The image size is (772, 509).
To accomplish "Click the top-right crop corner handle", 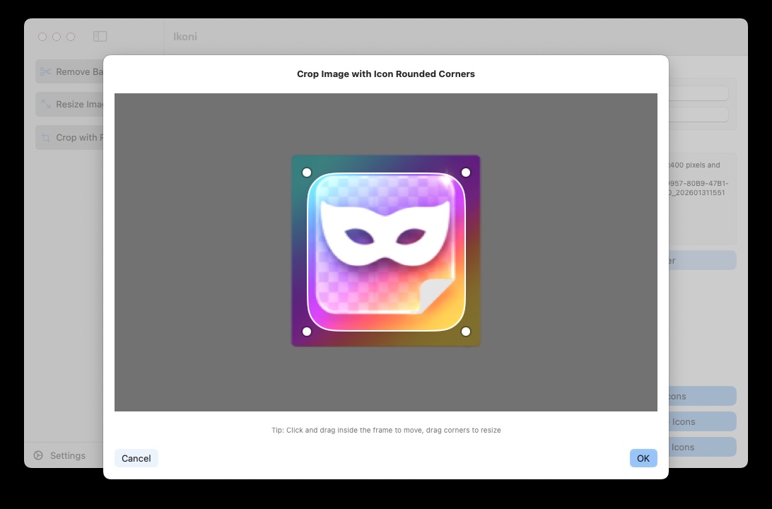I will pos(466,172).
